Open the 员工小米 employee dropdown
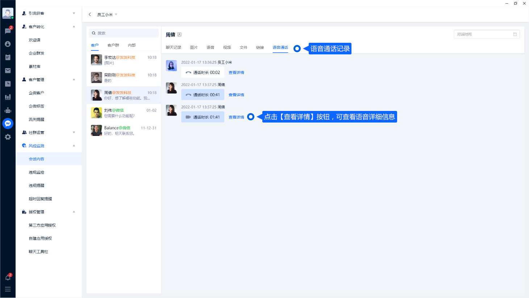 click(x=107, y=15)
